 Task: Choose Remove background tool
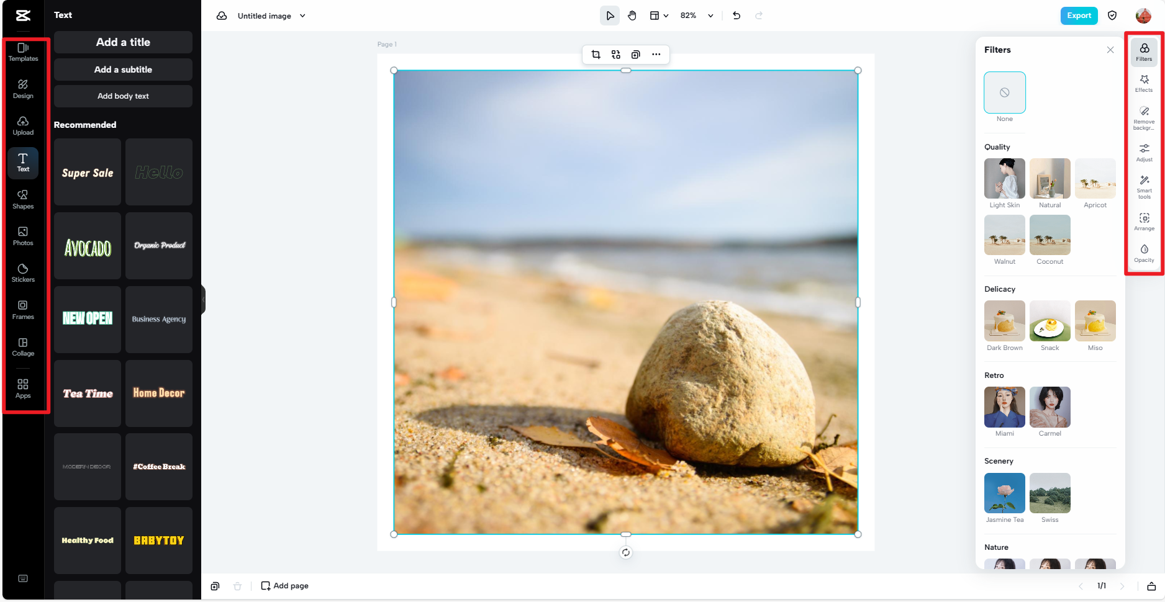1144,118
